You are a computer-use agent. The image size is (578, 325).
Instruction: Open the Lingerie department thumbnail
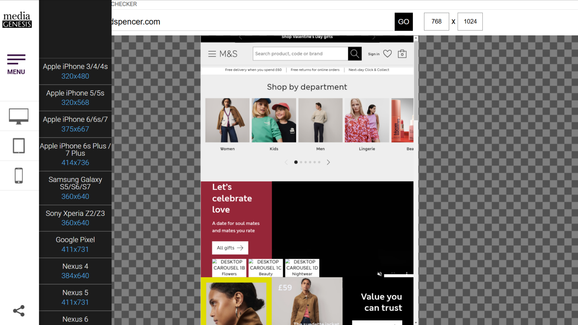(367, 120)
